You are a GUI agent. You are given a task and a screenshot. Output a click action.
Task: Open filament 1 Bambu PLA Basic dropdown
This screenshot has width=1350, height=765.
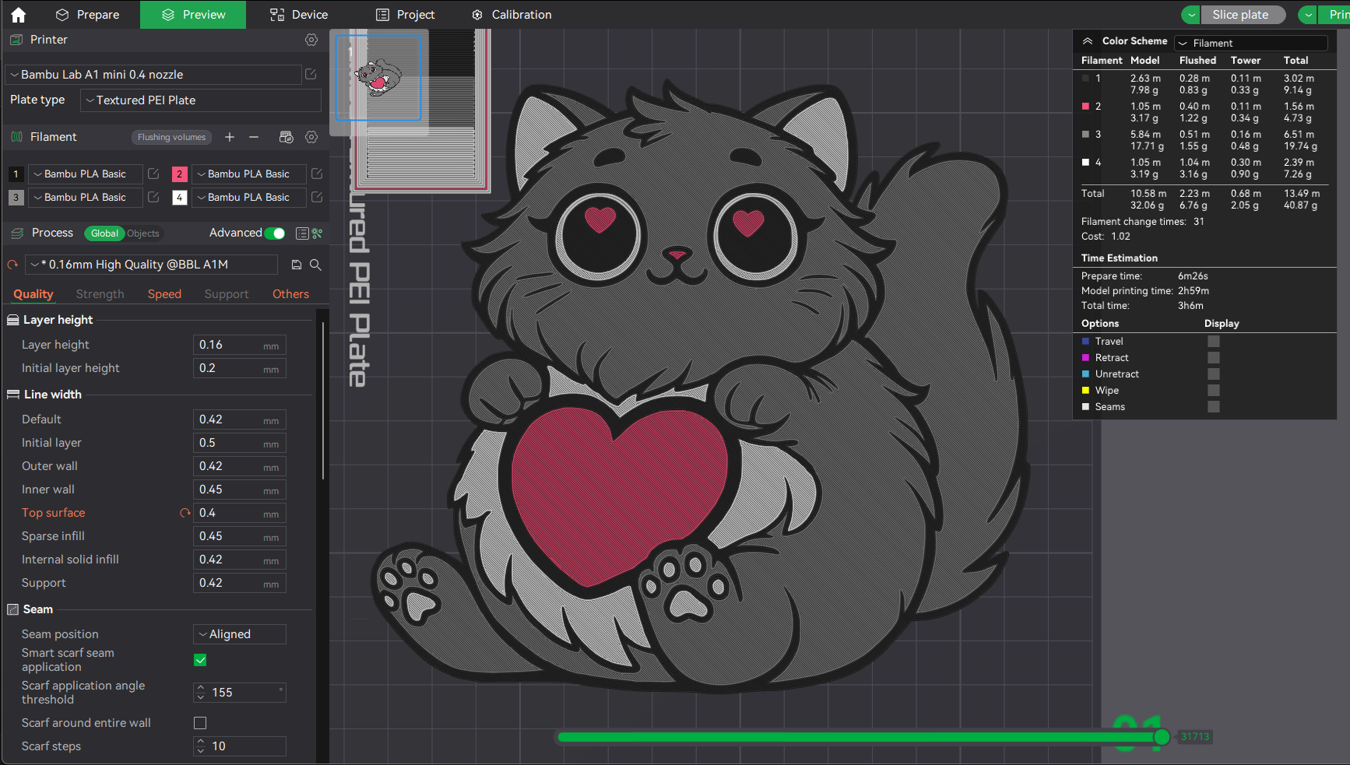85,174
